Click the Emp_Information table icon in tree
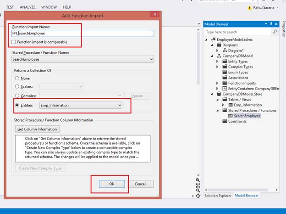 pos(231,105)
